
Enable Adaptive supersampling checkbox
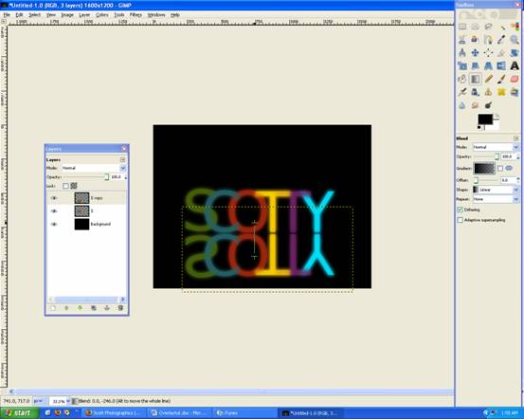pyautogui.click(x=460, y=220)
